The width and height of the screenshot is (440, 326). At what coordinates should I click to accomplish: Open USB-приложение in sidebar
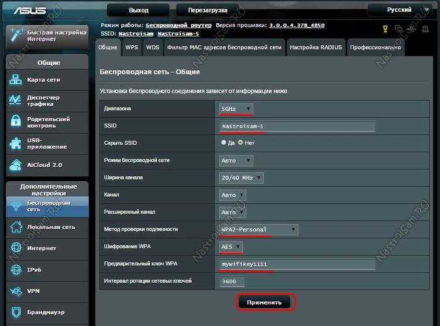(47, 144)
